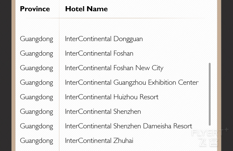233x151 pixels.
Task: Click Guangdong province beside Shenzhen Dameisha Resort
Action: pyautogui.click(x=37, y=126)
